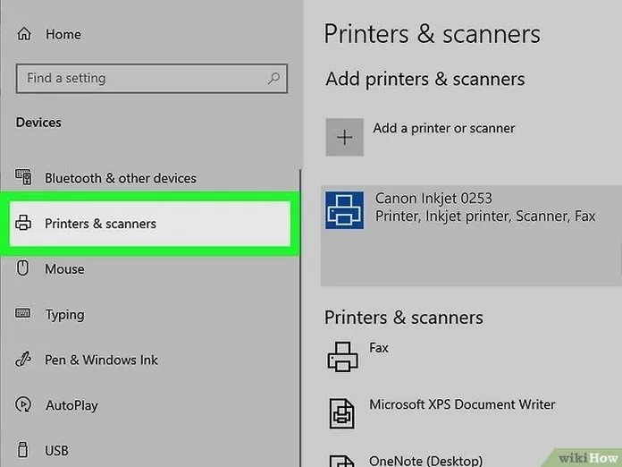Click the Home icon in sidebar
Viewport: 622px width, 467px height.
click(x=24, y=34)
